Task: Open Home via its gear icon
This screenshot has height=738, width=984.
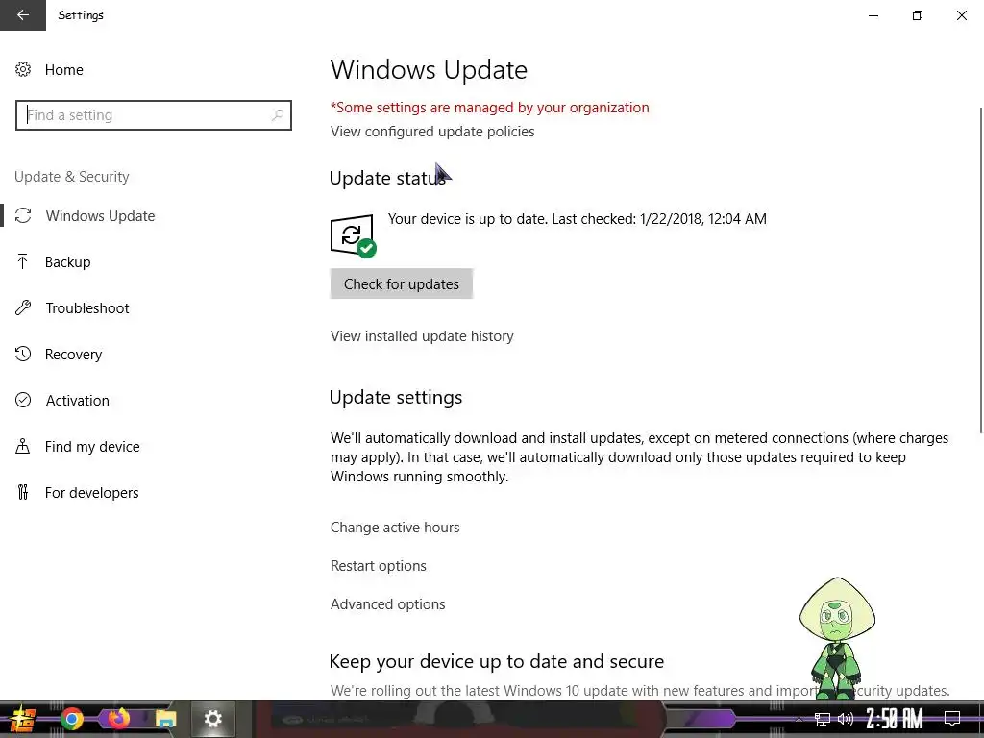Action: (23, 69)
